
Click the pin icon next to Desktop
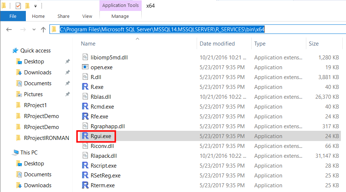pos(67,61)
